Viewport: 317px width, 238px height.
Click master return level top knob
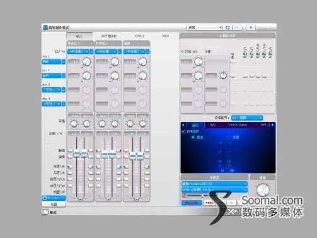point(198,62)
